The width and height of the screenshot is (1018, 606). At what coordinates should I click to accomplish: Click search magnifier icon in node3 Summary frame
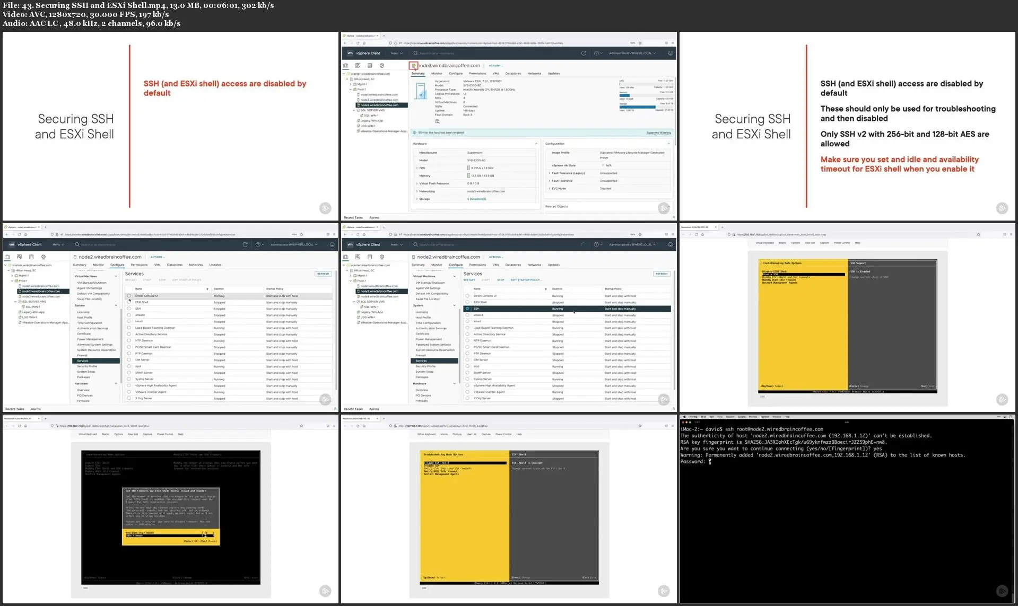[x=416, y=53]
